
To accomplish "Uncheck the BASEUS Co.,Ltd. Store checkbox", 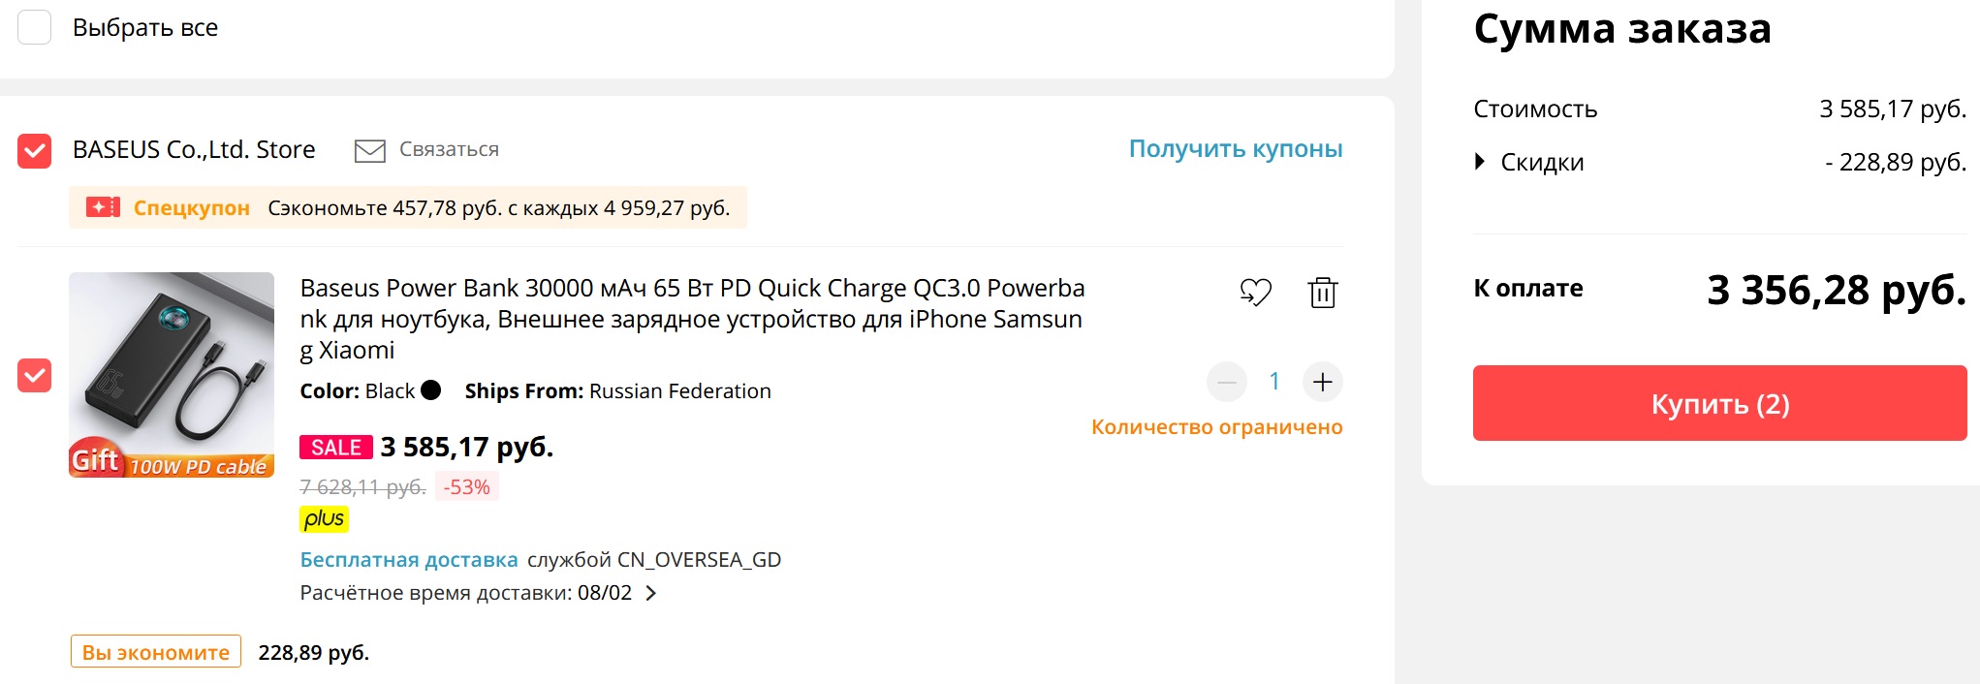I will point(35,150).
